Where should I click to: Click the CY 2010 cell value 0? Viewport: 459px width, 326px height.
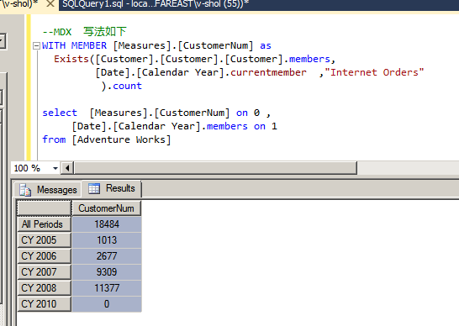(107, 304)
